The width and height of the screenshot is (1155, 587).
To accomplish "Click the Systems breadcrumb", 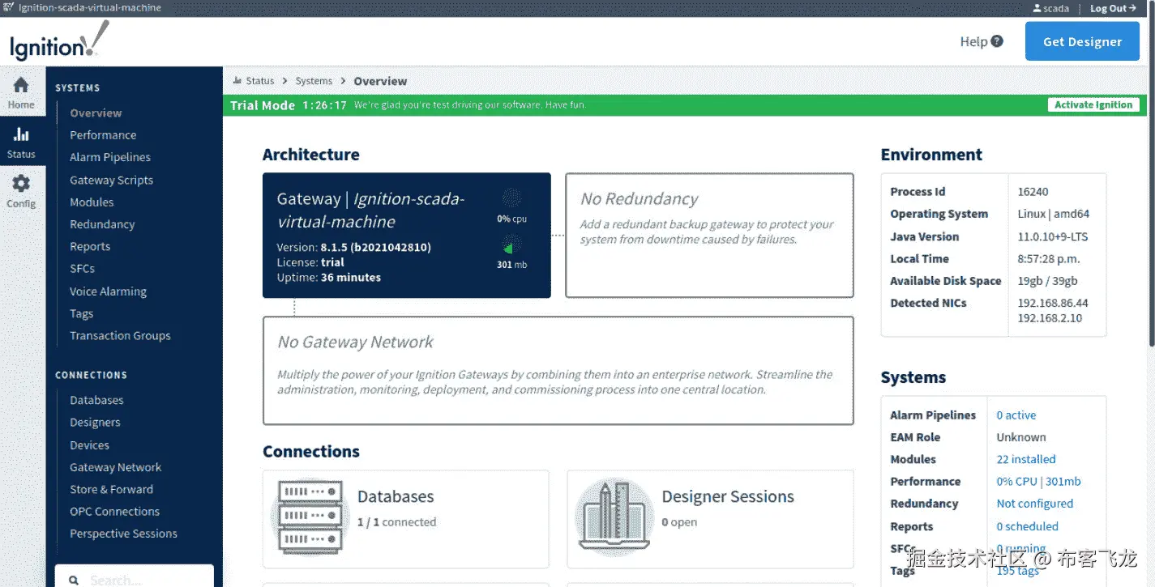I will tap(314, 80).
